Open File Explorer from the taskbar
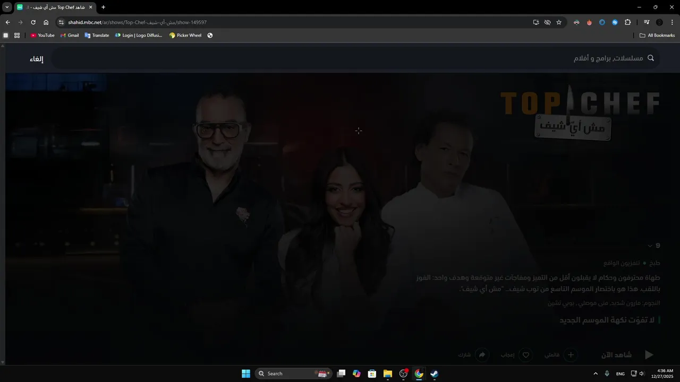The height and width of the screenshot is (382, 680). click(x=388, y=374)
